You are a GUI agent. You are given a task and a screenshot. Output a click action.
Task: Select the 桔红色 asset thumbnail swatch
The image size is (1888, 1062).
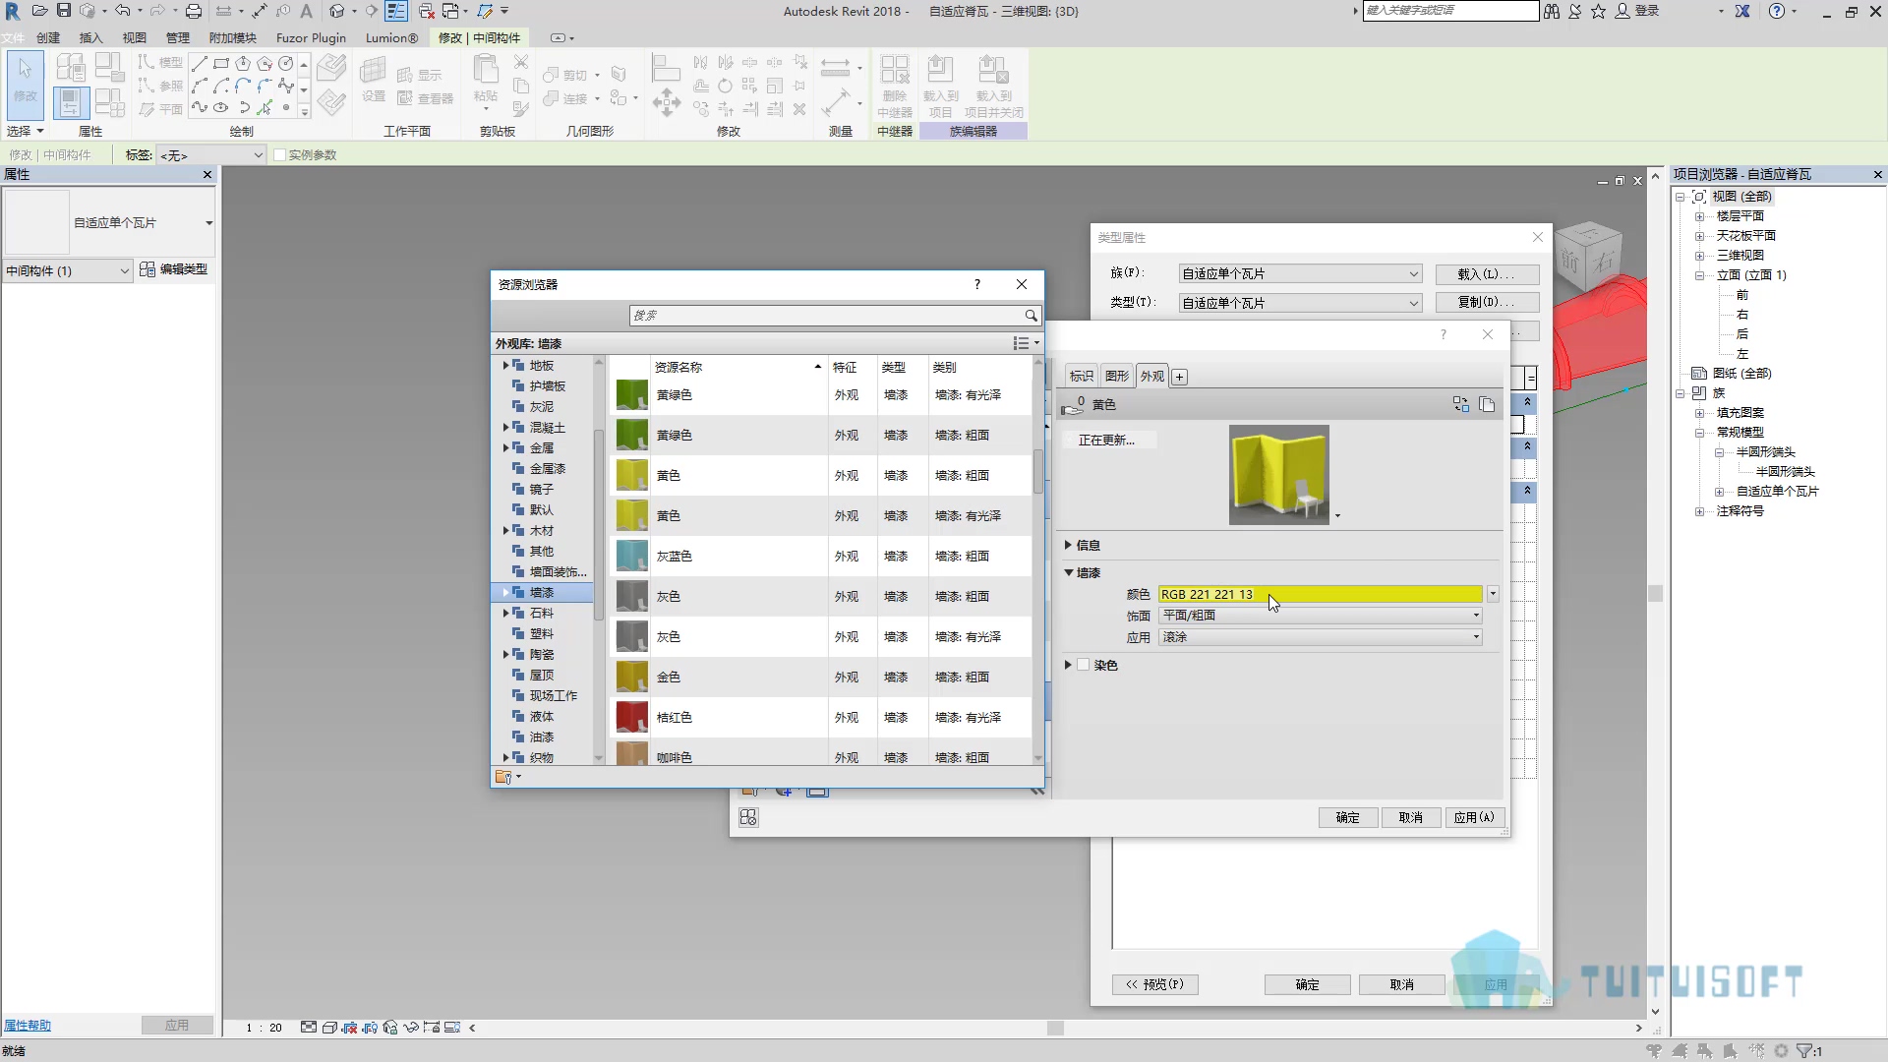pyautogui.click(x=631, y=717)
